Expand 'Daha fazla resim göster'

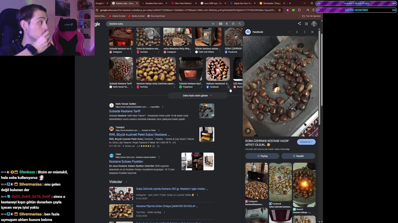click(x=197, y=96)
